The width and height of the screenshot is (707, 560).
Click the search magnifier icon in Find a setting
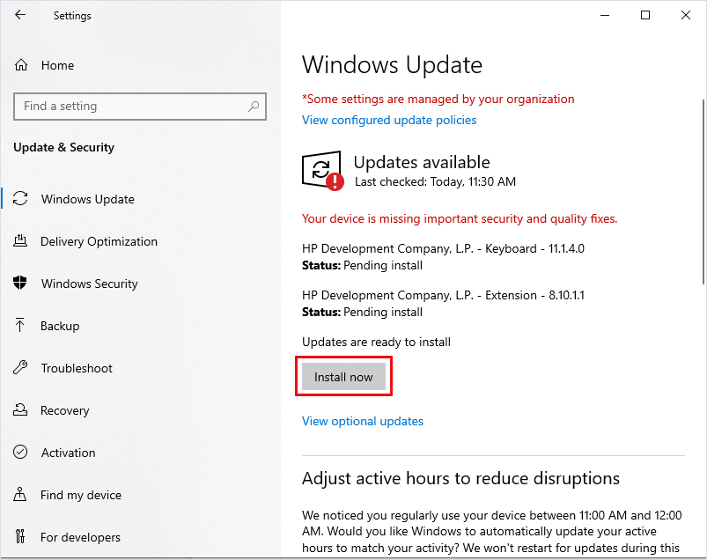pyautogui.click(x=254, y=107)
